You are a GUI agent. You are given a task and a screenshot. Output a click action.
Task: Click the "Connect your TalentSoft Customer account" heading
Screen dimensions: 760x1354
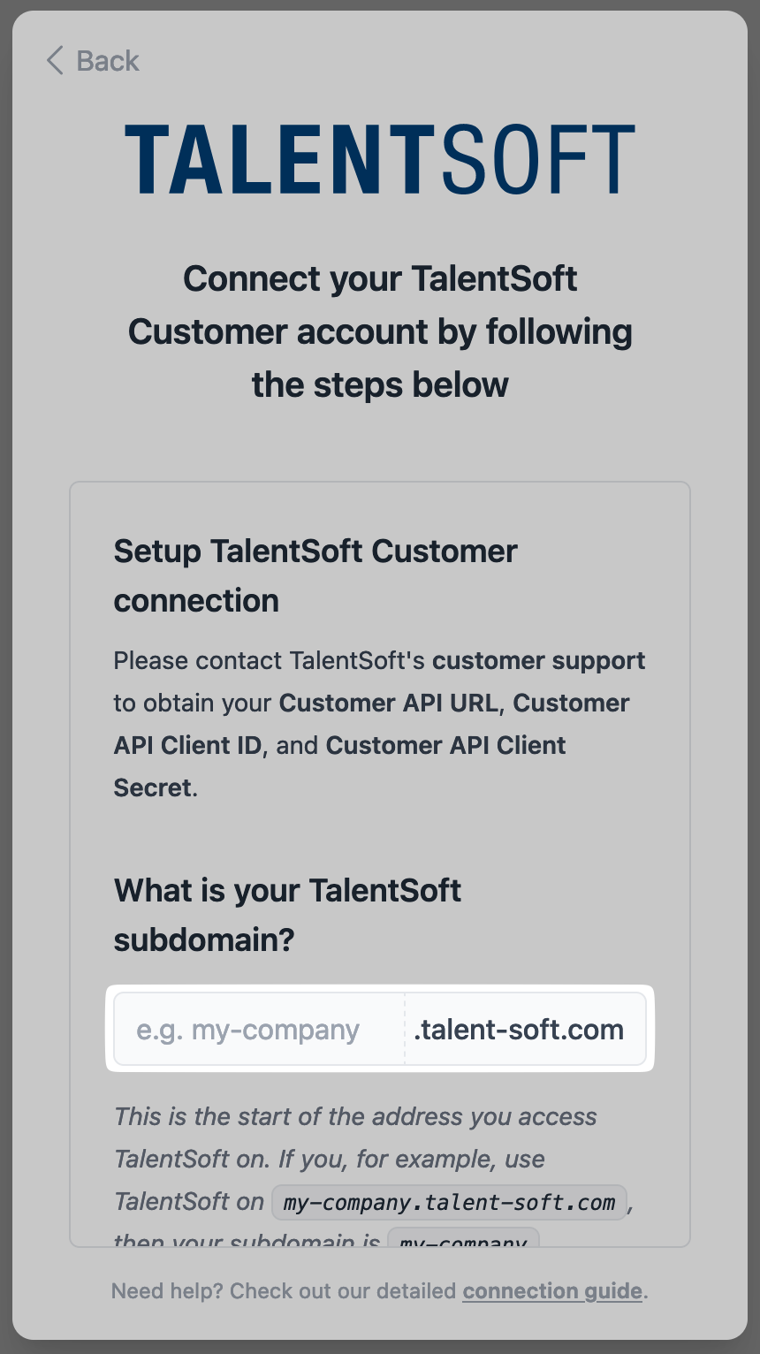point(380,331)
